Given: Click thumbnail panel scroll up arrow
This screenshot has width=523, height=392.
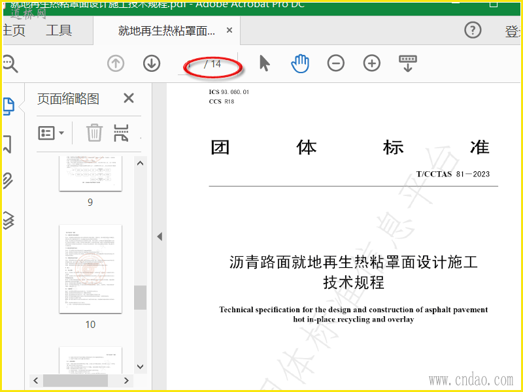Looking at the screenshot, I should pos(141,163).
